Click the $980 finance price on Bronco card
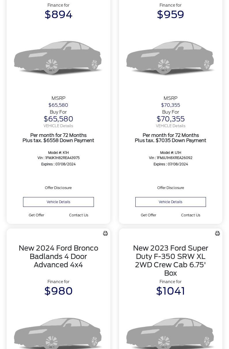 58,291
